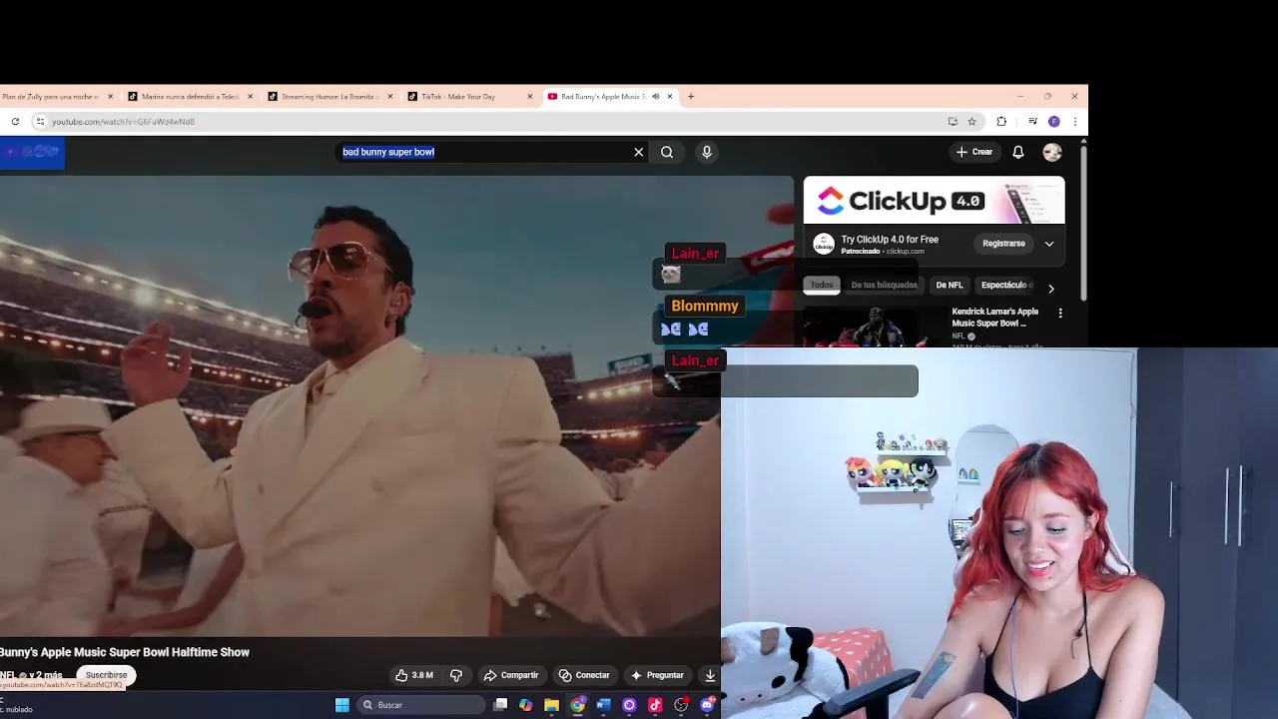Open Discord from taskbar
This screenshot has height=719, width=1278.
[x=707, y=705]
